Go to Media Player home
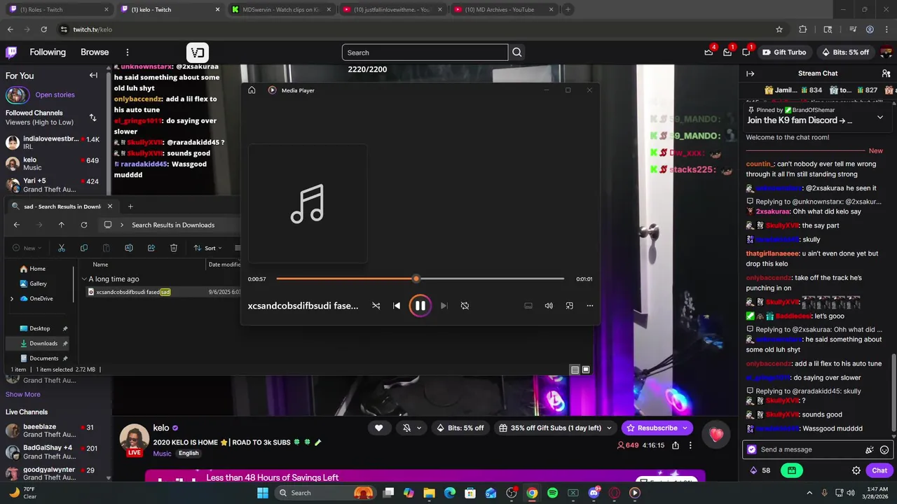This screenshot has height=504, width=897. coord(252,90)
